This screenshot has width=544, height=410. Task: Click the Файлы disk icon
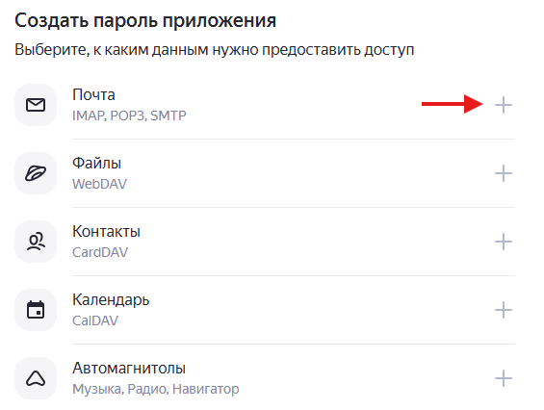pyautogui.click(x=36, y=173)
